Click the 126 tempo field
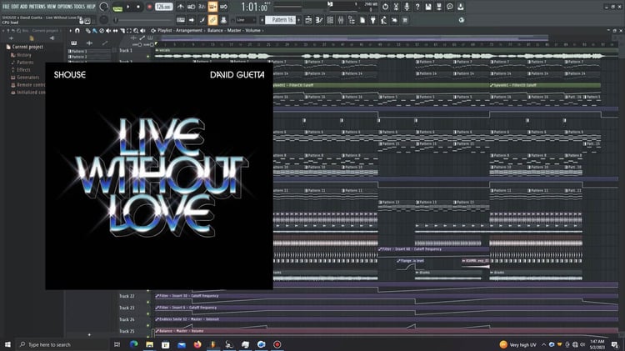 [x=163, y=7]
